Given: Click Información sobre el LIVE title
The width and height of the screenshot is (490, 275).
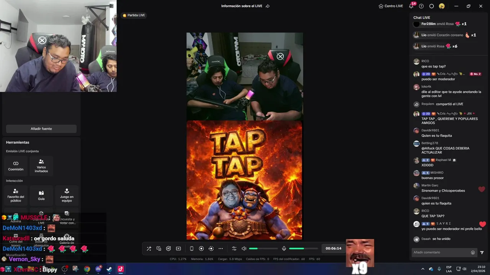Looking at the screenshot, I should (241, 6).
